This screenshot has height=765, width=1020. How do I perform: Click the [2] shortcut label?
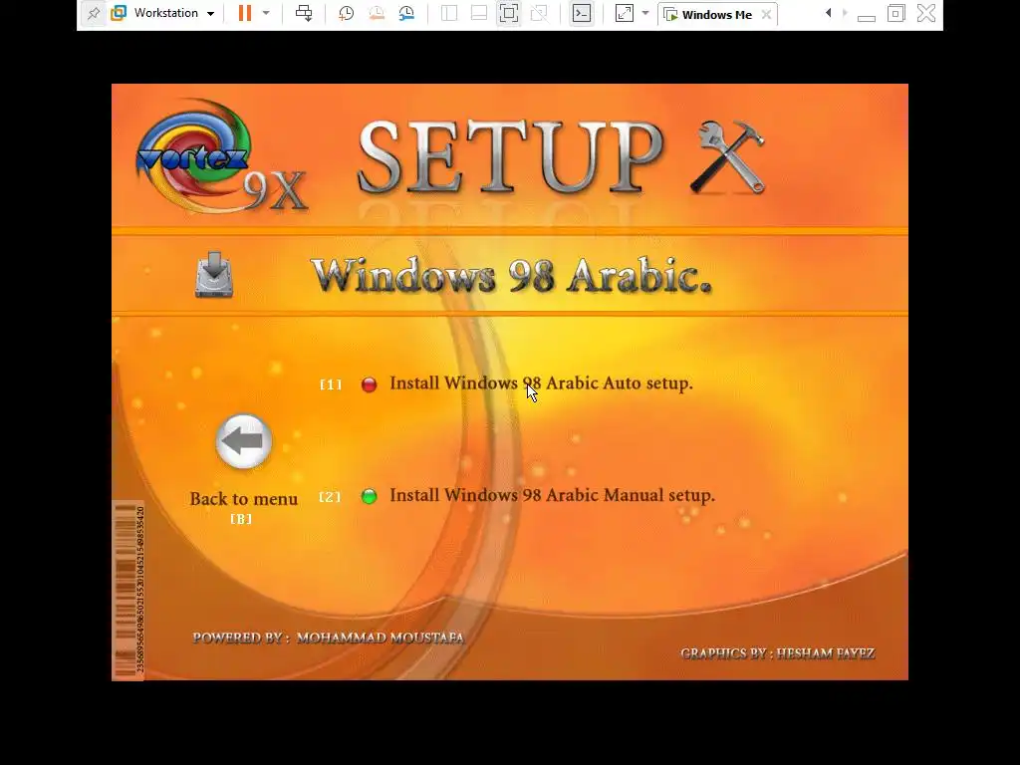[x=330, y=497]
